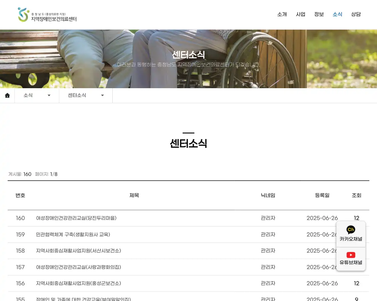Click date 2025-06-26 in row 156
This screenshot has height=301, width=377.
point(322,283)
